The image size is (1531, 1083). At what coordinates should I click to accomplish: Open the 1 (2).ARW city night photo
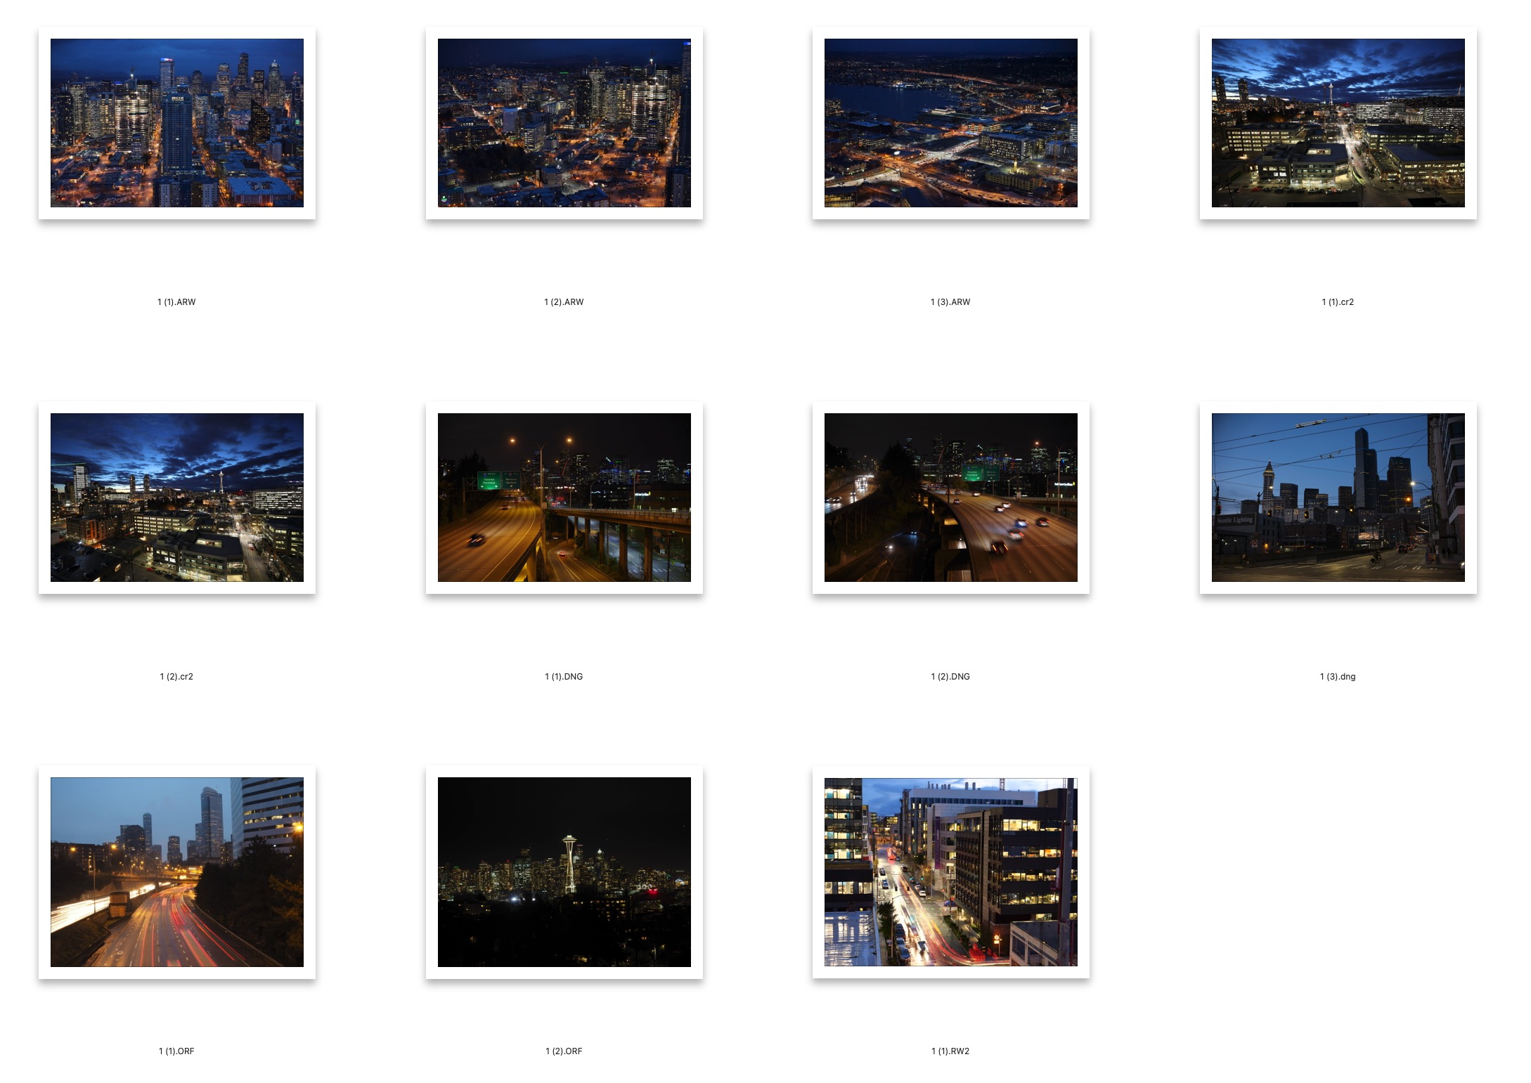point(564,123)
